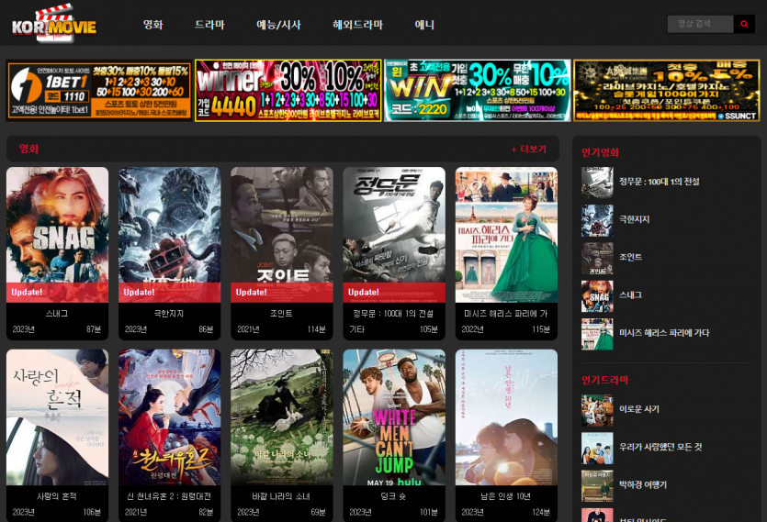This screenshot has height=522, width=767.
Task: Click the search input field
Action: tap(699, 25)
